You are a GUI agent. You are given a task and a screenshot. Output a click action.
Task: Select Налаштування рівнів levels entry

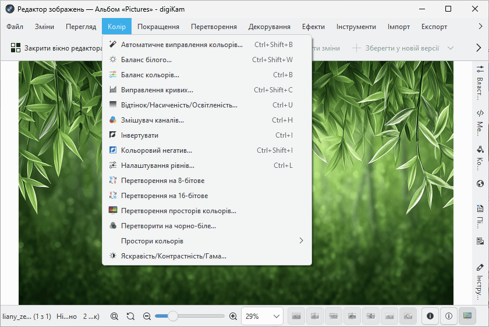(x=207, y=166)
